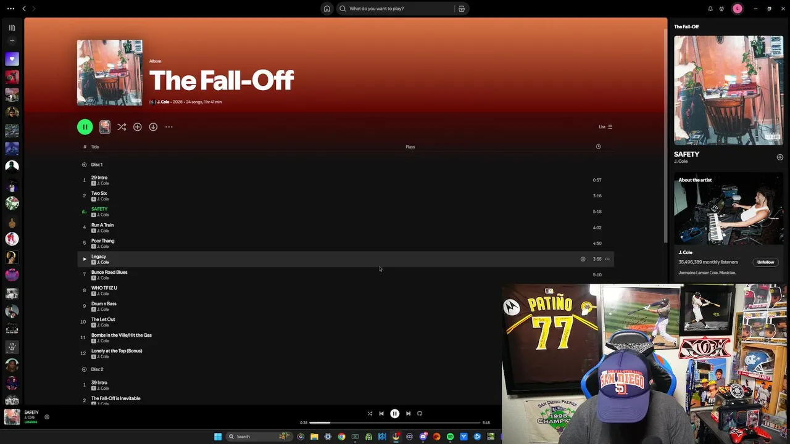Create a new playlist with the plus icon
790x444 pixels.
click(12, 41)
